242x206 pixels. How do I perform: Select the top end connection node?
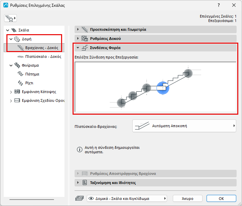[x=188, y=73]
